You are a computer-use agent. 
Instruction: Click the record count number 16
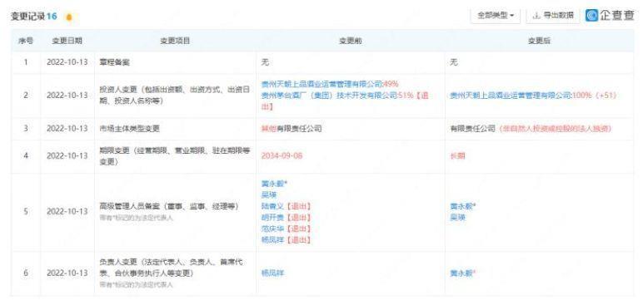[52, 17]
